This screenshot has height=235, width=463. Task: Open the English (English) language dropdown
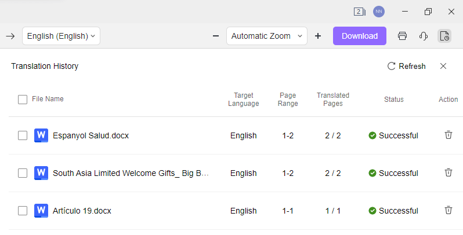coord(61,36)
